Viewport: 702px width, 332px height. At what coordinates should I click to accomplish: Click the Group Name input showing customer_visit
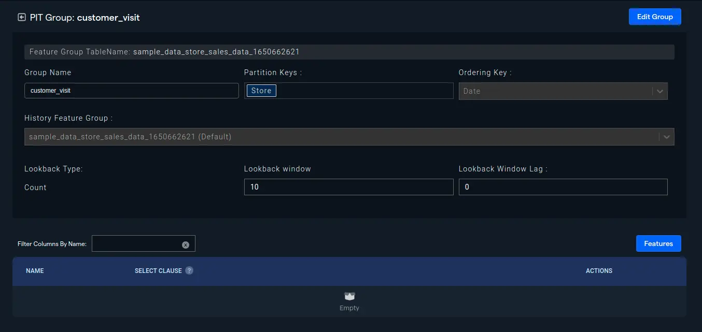(x=131, y=90)
